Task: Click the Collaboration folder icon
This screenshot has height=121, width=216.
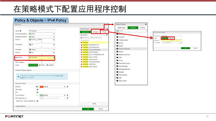Action: 117,40
